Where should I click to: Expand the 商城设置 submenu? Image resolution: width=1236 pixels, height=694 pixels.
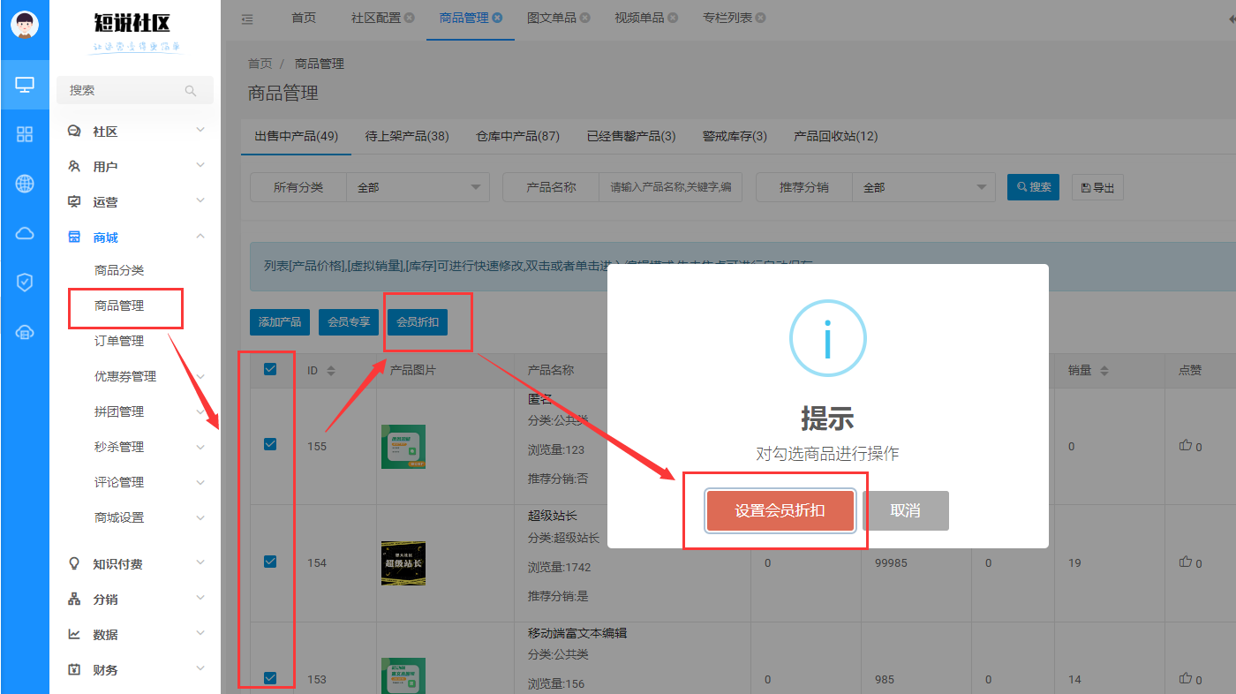pyautogui.click(x=137, y=517)
